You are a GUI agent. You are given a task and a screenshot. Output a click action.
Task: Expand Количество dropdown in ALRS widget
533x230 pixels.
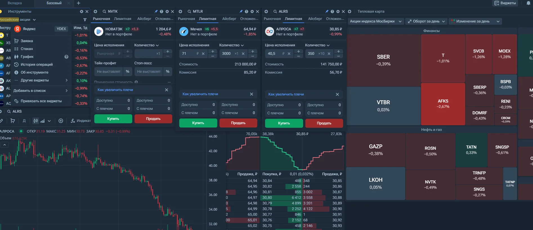click(x=317, y=45)
